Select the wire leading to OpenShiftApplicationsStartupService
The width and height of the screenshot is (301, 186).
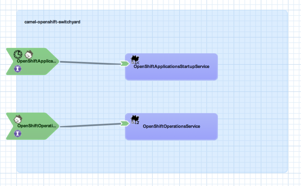[x=90, y=63]
